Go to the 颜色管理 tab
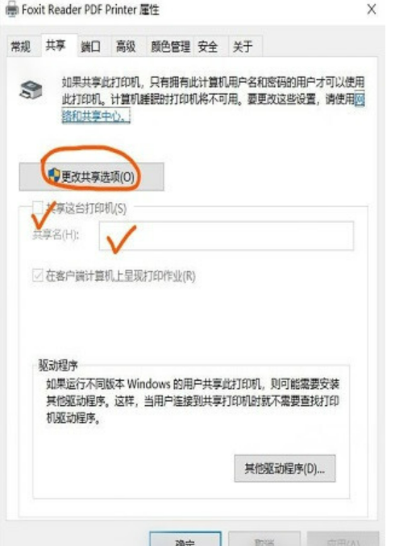The height and width of the screenshot is (546, 395). pos(170,47)
